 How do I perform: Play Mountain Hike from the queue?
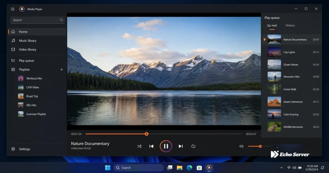click(x=292, y=77)
